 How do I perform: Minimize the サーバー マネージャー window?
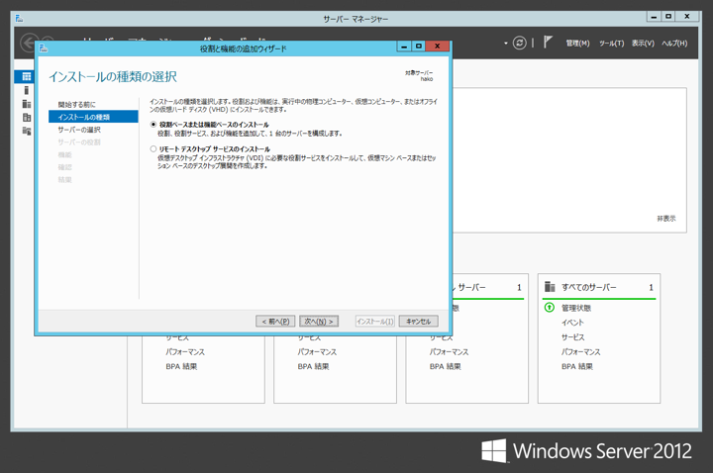pos(654,17)
